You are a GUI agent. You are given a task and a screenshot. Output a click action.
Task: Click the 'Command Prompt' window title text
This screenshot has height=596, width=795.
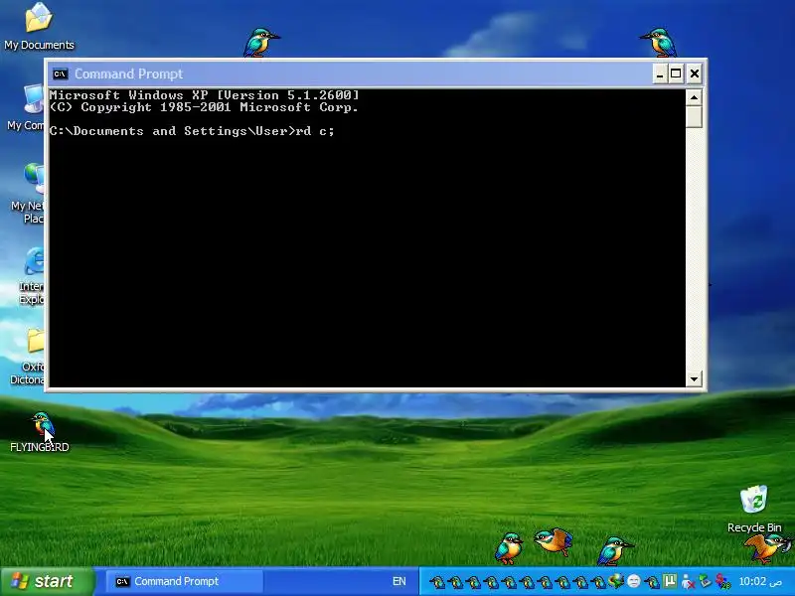tap(129, 74)
